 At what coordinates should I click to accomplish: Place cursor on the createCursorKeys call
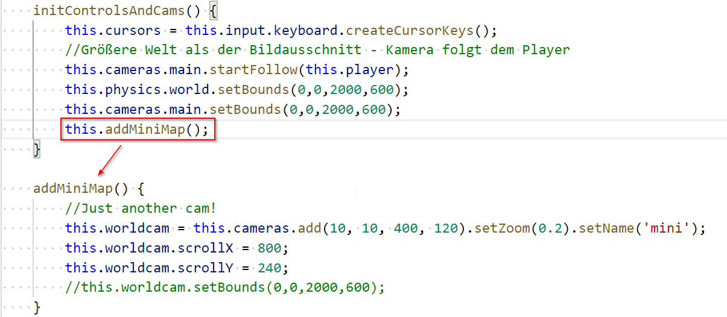coord(409,30)
